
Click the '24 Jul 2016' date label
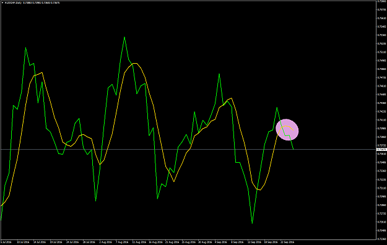72,243
